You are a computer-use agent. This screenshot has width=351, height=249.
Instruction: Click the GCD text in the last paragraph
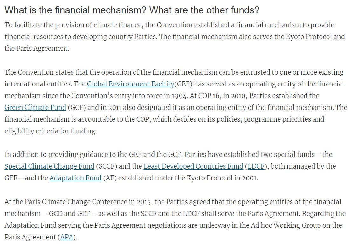point(56,214)
